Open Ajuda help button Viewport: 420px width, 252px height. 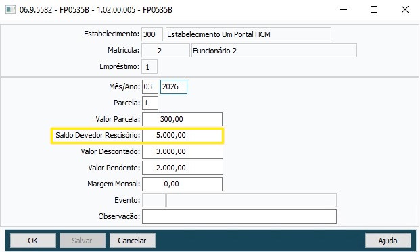(388, 241)
